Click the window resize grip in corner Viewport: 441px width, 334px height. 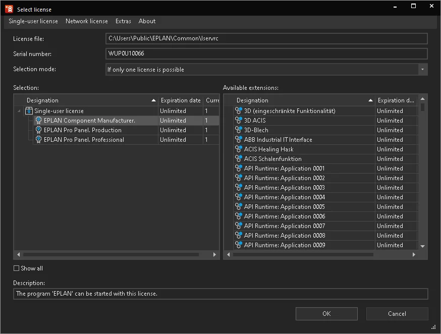click(x=433, y=327)
